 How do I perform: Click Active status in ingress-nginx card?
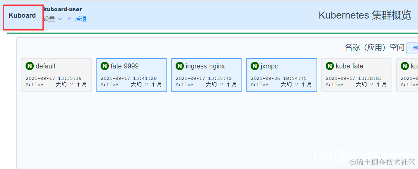tap(185, 84)
